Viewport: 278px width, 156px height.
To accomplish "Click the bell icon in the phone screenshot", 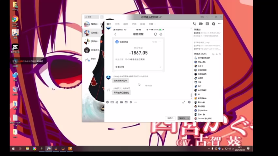I will (x=155, y=34).
